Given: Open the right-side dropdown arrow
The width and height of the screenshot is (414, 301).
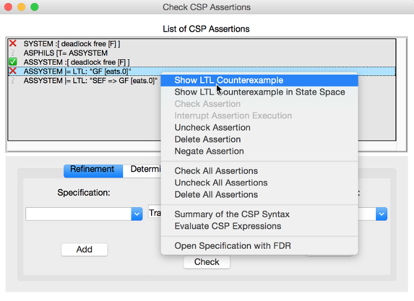Looking at the screenshot, I should tap(382, 214).
